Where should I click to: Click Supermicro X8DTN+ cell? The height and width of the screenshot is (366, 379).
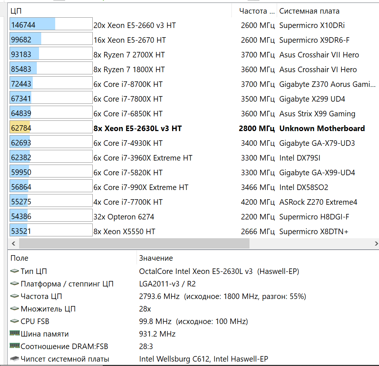coord(314,232)
